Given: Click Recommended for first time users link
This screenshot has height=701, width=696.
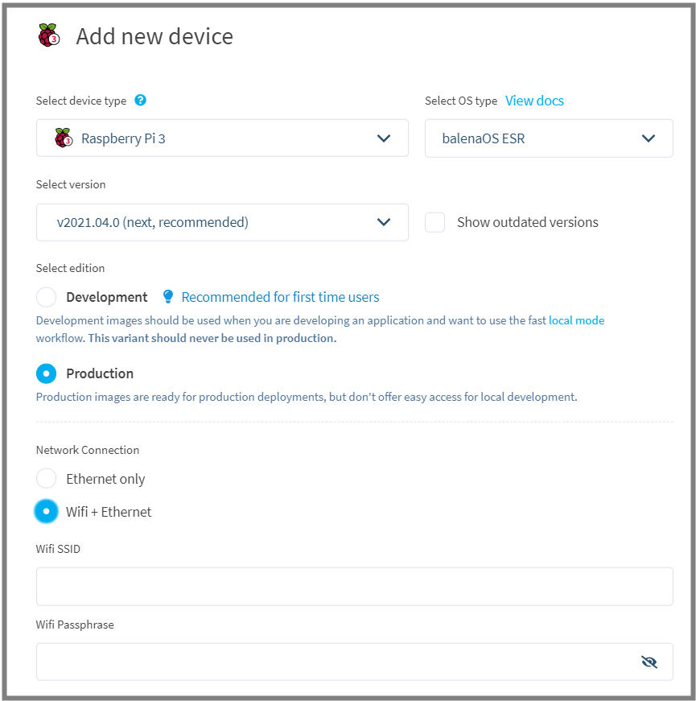Looking at the screenshot, I should click(280, 297).
